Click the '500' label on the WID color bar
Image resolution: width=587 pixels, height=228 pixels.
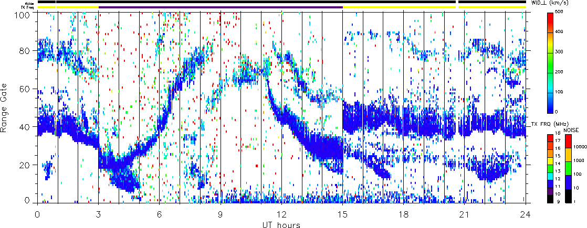tap(560, 12)
